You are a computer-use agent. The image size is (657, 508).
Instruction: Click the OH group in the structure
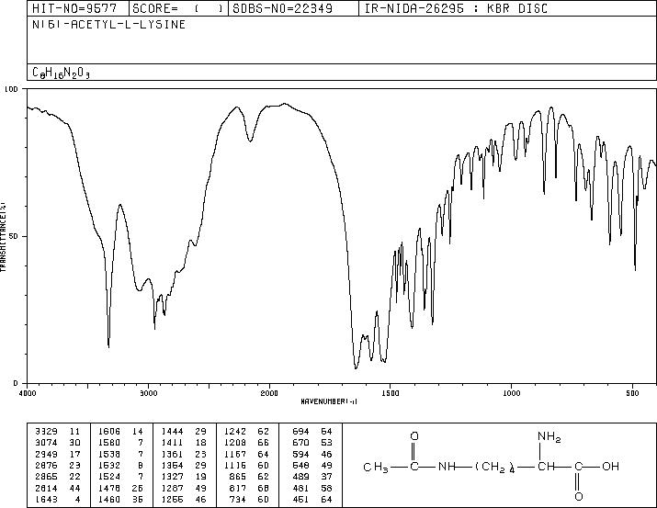610,466
